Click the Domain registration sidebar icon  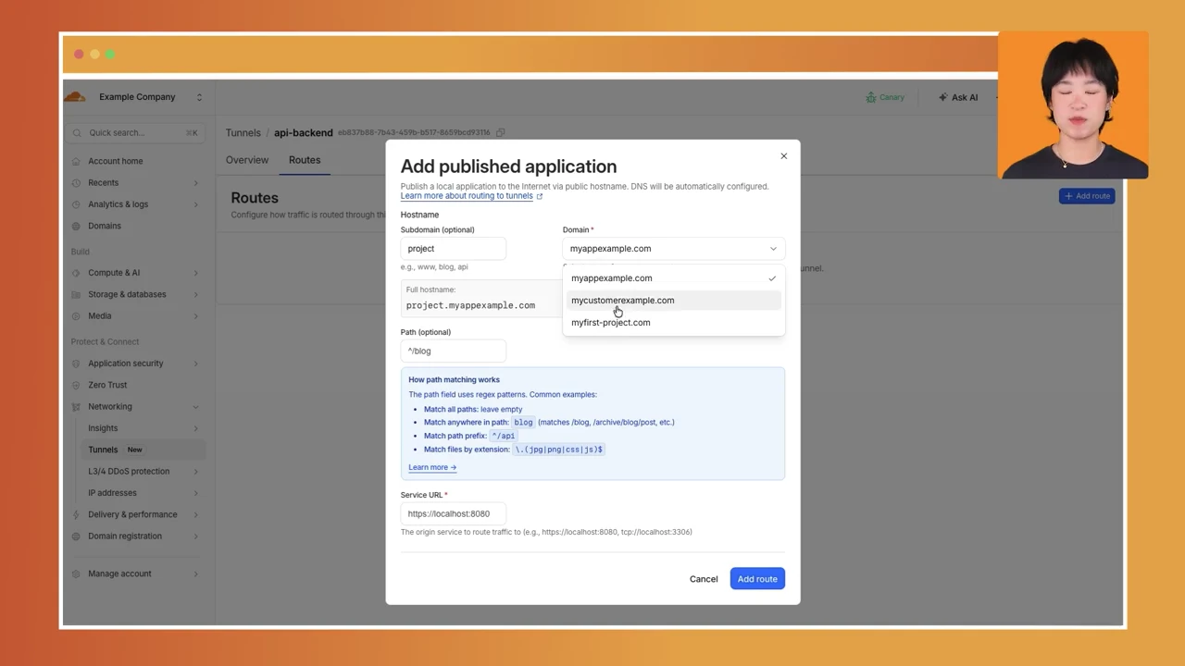point(76,536)
